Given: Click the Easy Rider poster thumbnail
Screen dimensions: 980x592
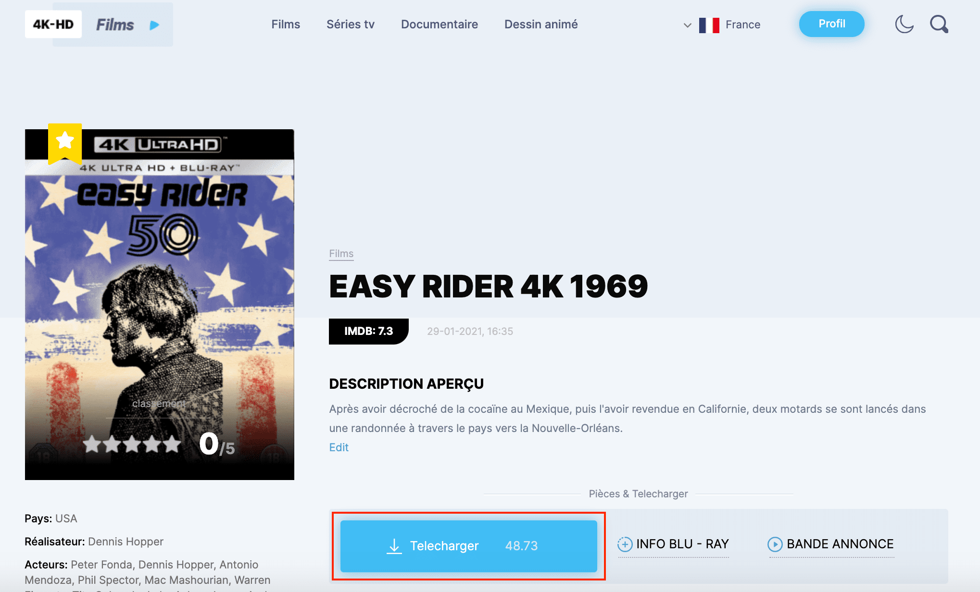Looking at the screenshot, I should click(160, 305).
